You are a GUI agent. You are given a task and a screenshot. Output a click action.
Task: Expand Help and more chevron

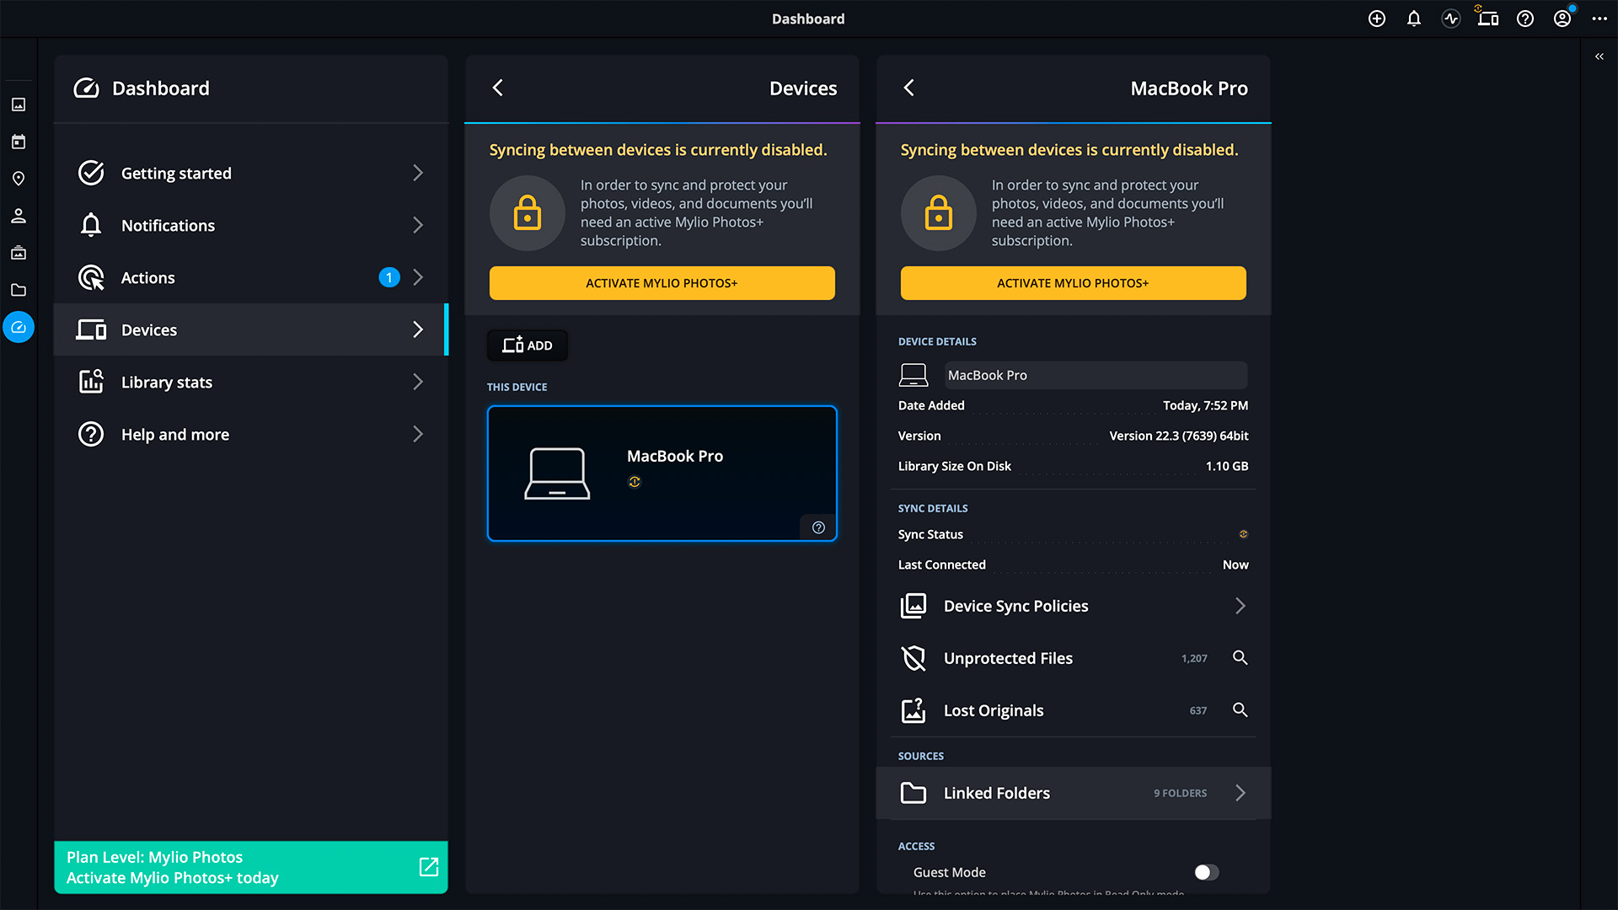point(418,434)
